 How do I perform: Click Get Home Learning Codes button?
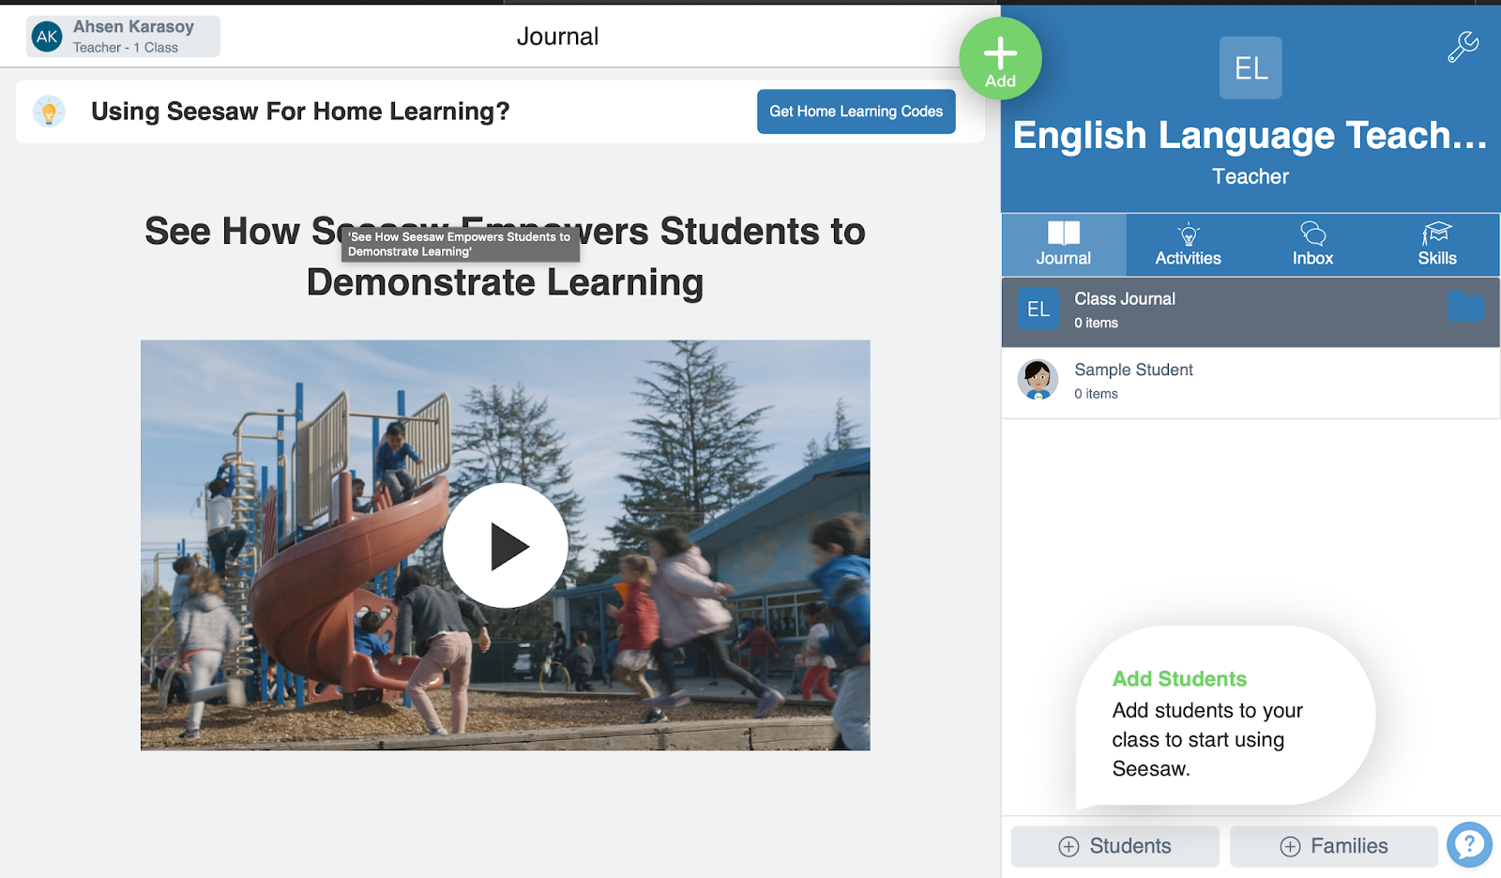(x=857, y=112)
